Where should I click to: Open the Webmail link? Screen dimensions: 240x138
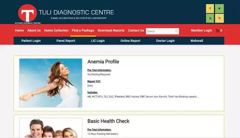coord(197,41)
